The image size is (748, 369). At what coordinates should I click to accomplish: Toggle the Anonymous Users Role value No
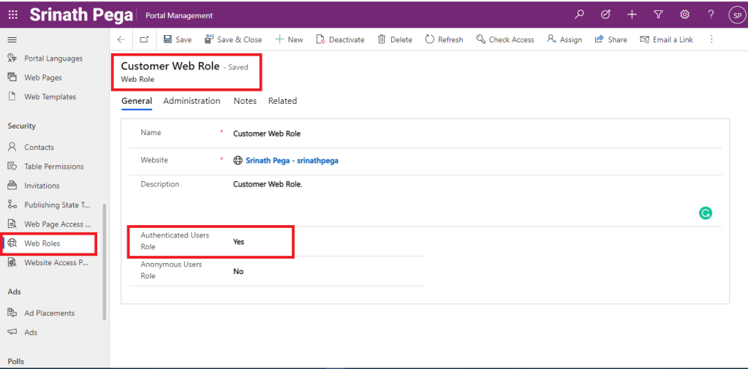(238, 271)
